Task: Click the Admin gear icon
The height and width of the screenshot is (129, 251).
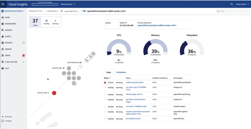Action: [x=3, y=56]
